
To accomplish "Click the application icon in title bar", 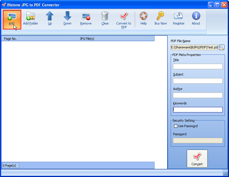I will click(4, 5).
